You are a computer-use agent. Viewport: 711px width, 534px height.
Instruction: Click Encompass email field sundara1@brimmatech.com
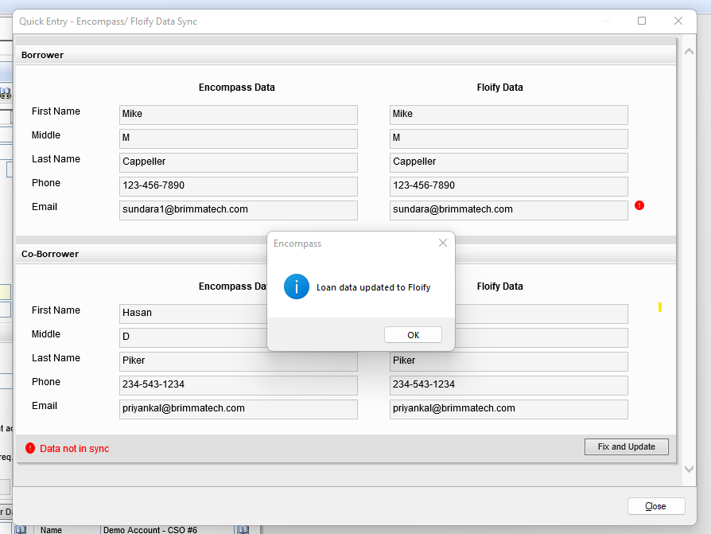(x=238, y=209)
